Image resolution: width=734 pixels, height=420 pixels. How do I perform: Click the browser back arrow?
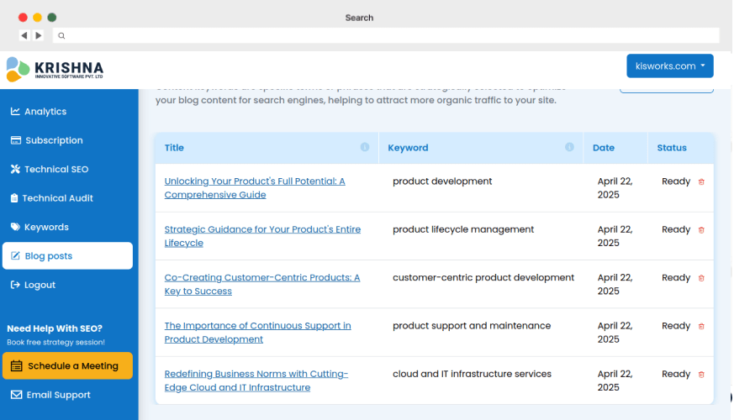tap(24, 35)
